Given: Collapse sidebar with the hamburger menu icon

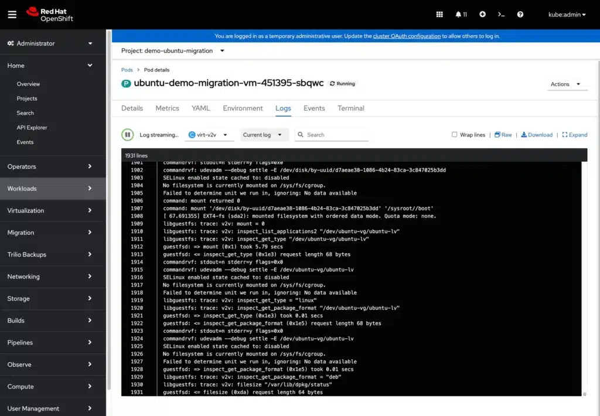Looking at the screenshot, I should 12,14.
